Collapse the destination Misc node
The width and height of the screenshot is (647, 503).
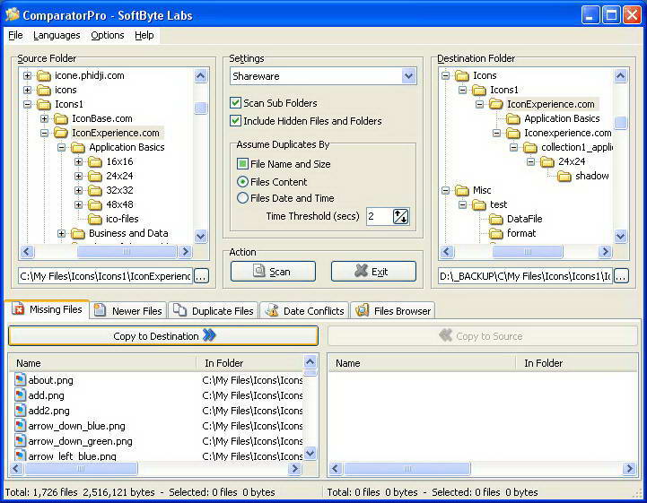[445, 190]
